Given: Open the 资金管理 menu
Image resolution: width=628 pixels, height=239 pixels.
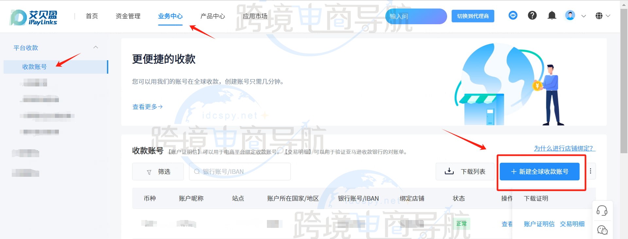Looking at the screenshot, I should click(128, 16).
